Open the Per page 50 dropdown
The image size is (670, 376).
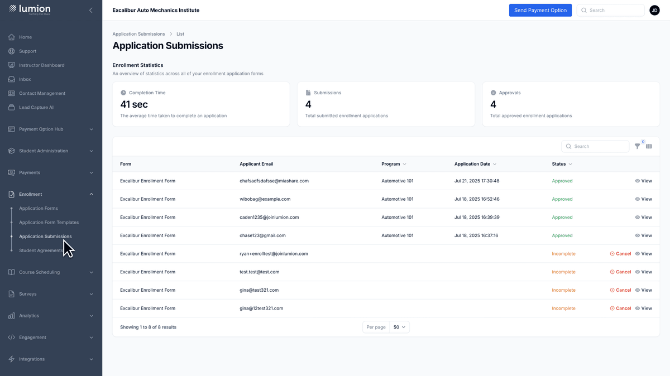399,327
